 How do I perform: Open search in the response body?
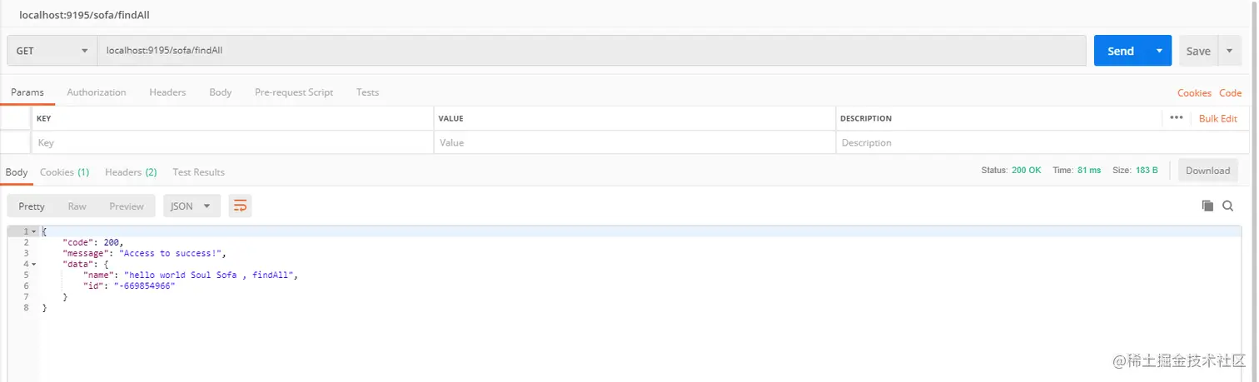1227,206
